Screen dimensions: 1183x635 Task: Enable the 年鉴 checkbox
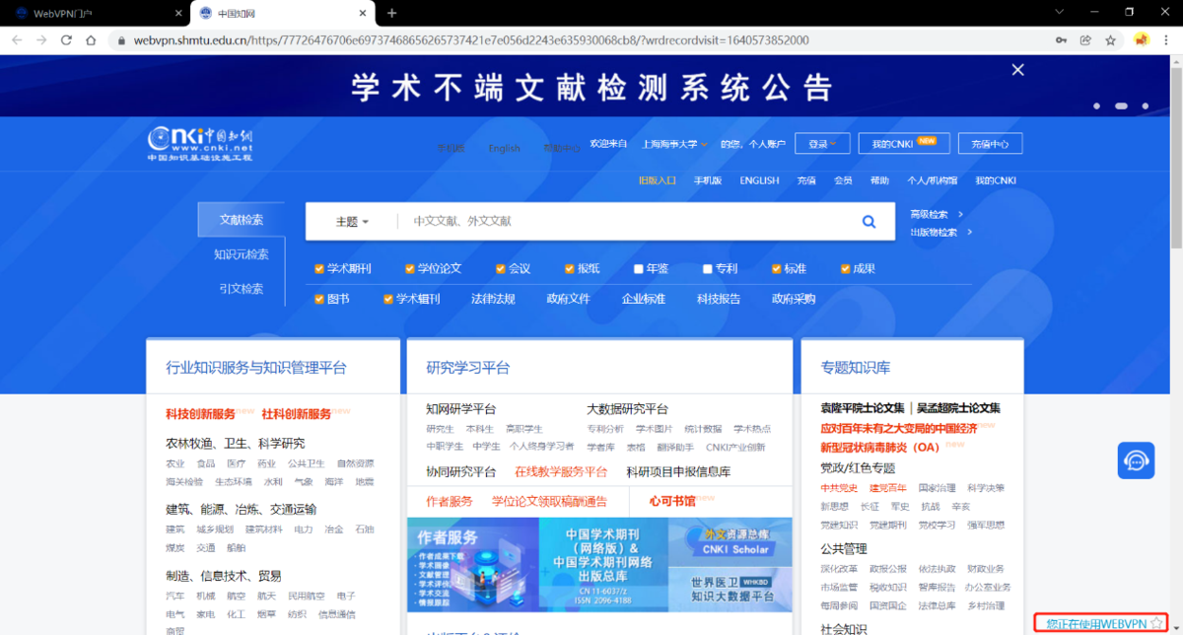638,269
